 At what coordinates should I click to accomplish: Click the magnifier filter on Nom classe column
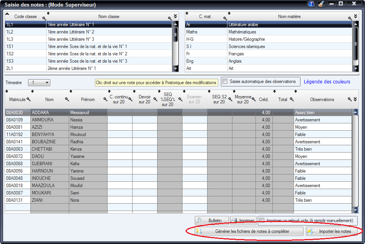[x=170, y=18]
